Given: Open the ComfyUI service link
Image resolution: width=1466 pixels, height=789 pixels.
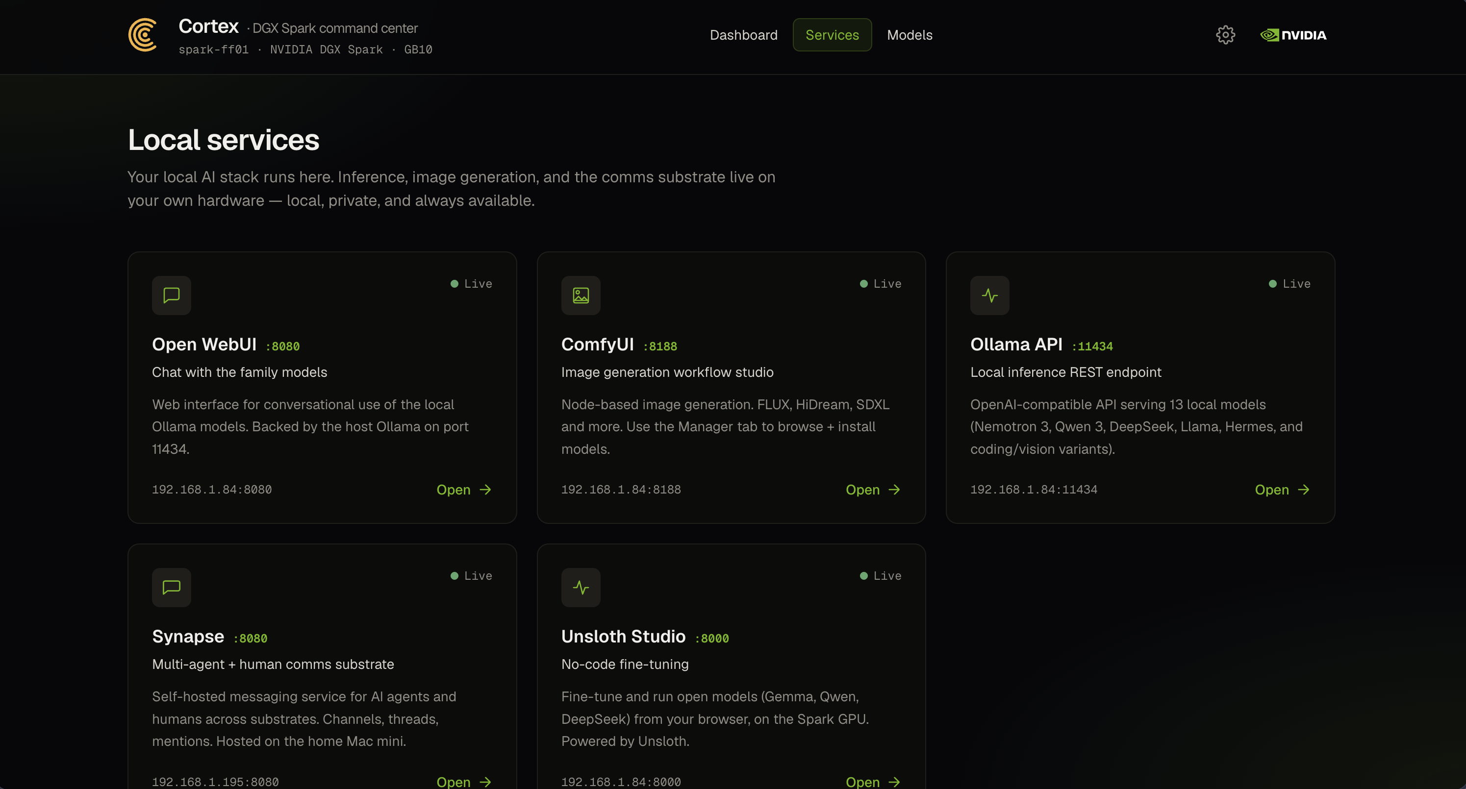Looking at the screenshot, I should point(873,490).
